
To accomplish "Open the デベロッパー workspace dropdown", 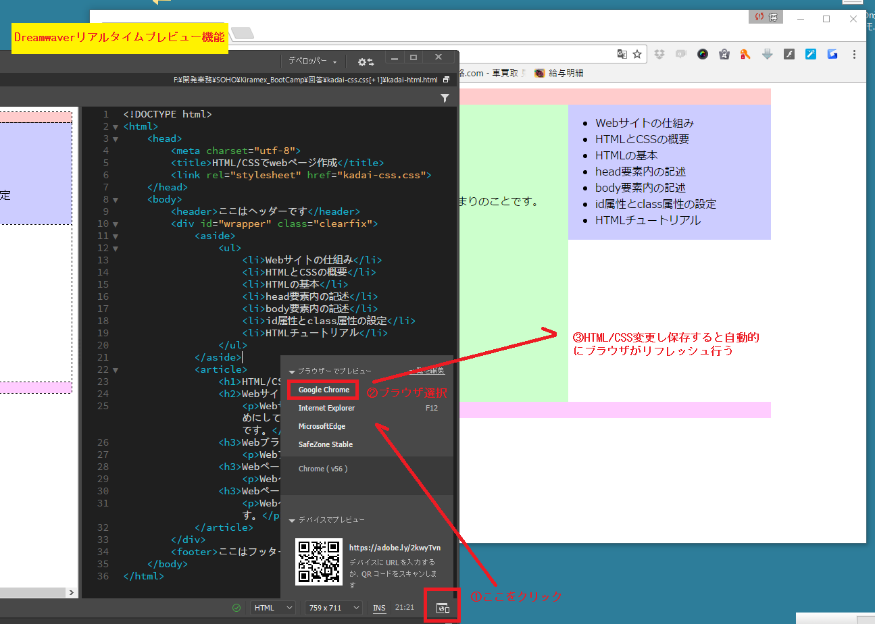I will tap(313, 61).
